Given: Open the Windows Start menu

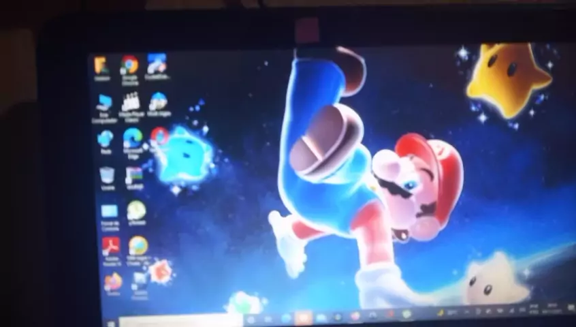Looking at the screenshot, I should coord(111,321).
